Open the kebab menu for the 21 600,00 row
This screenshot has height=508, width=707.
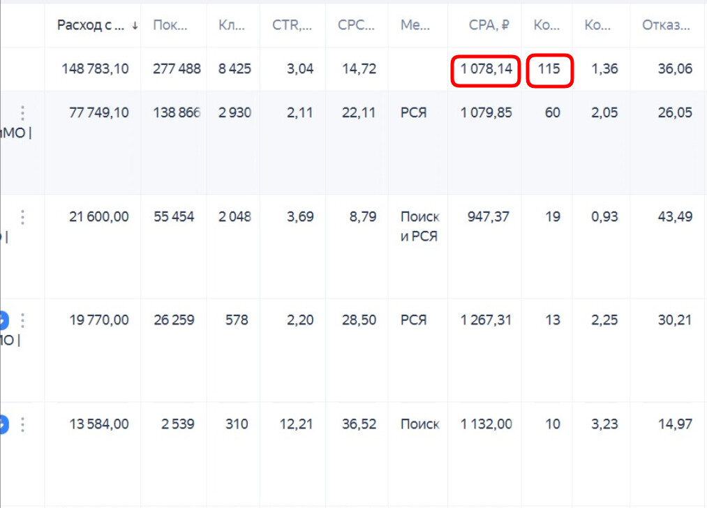22,217
